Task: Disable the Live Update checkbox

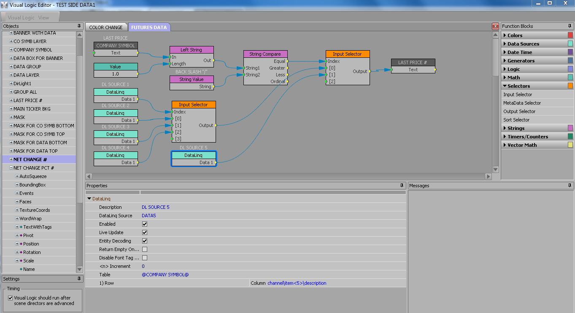Action: (145, 232)
